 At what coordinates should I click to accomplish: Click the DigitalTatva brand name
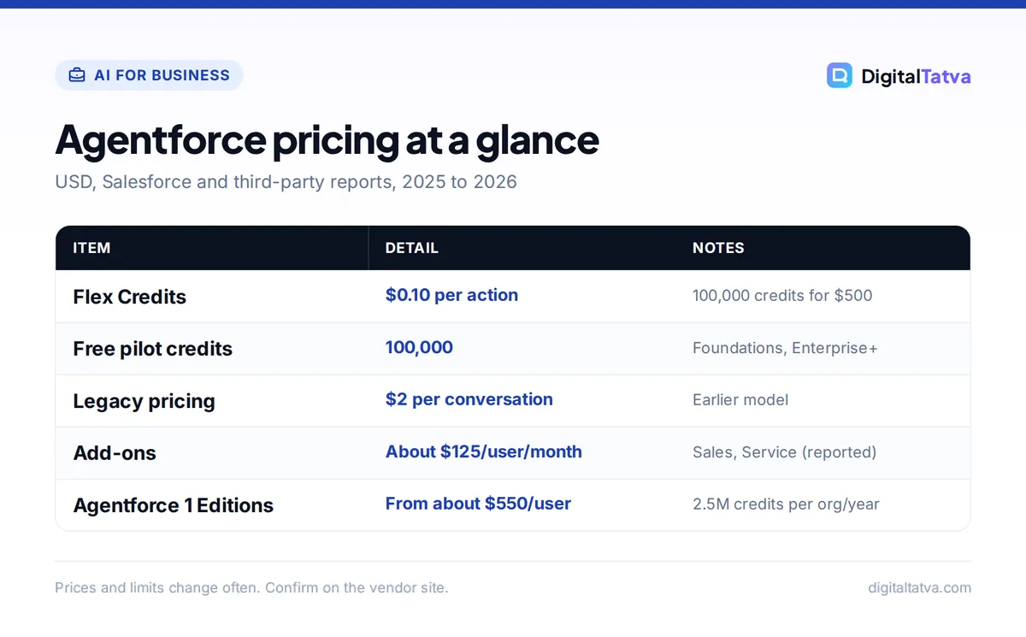coord(916,76)
